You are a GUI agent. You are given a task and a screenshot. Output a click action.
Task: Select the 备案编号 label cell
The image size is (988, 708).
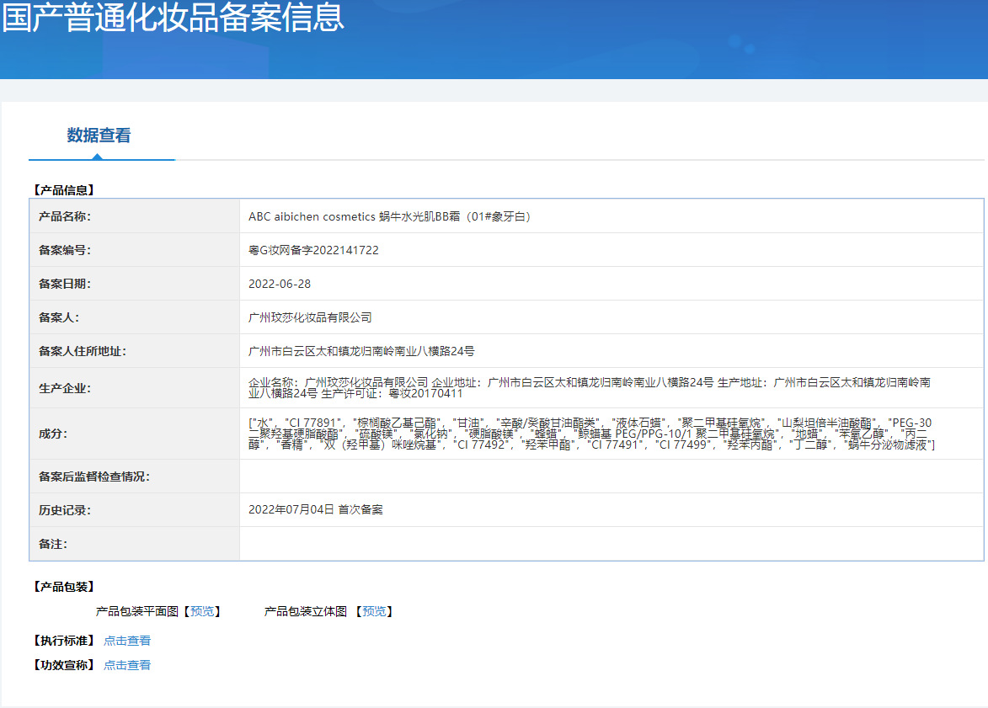pos(134,250)
